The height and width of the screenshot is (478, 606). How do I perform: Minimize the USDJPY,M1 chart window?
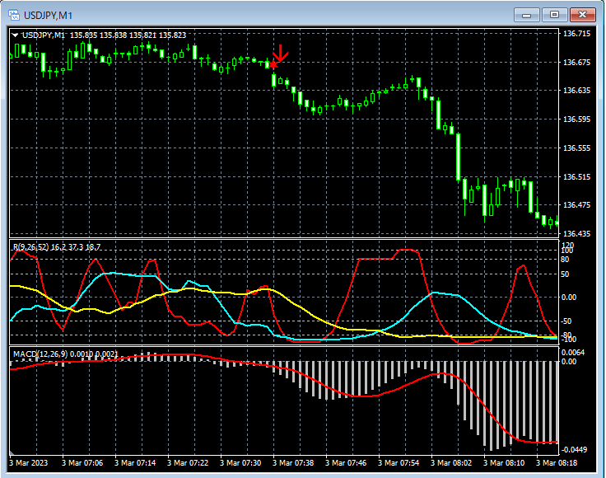coord(526,15)
